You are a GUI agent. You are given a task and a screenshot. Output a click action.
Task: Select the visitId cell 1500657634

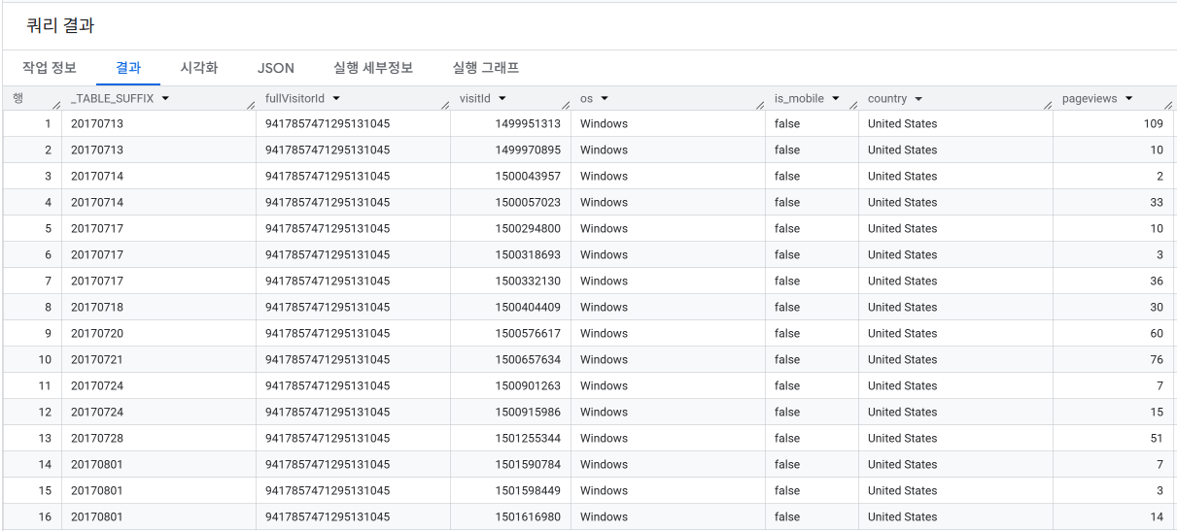click(528, 360)
